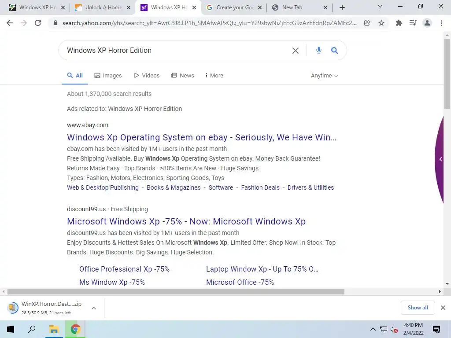Open the More search options

pyautogui.click(x=214, y=76)
